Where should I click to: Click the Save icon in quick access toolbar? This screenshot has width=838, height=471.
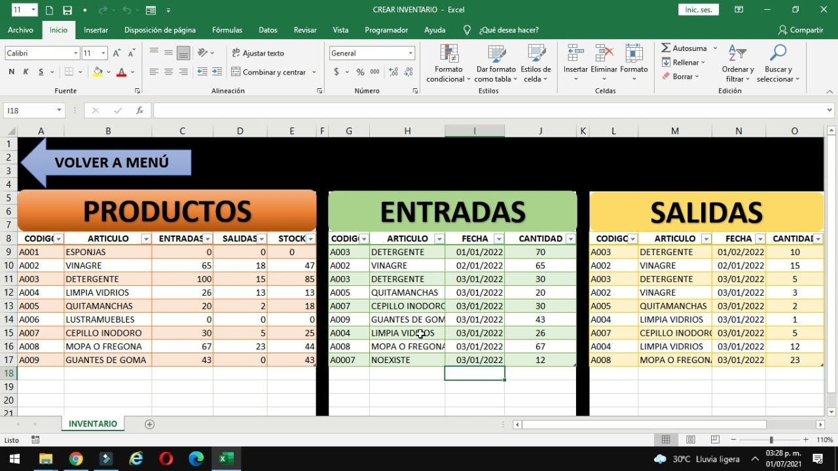[67, 10]
